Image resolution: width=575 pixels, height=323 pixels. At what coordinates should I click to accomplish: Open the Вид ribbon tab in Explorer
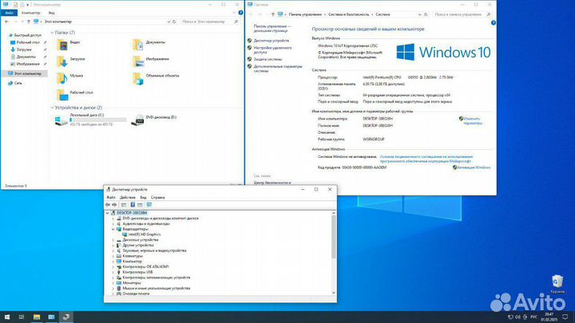click(52, 13)
